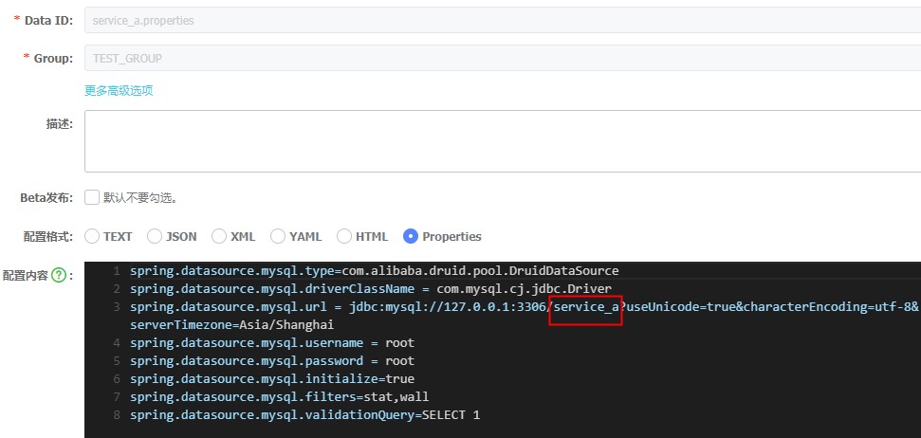Select the TEXT format radio button
The image size is (921, 438).
[92, 236]
